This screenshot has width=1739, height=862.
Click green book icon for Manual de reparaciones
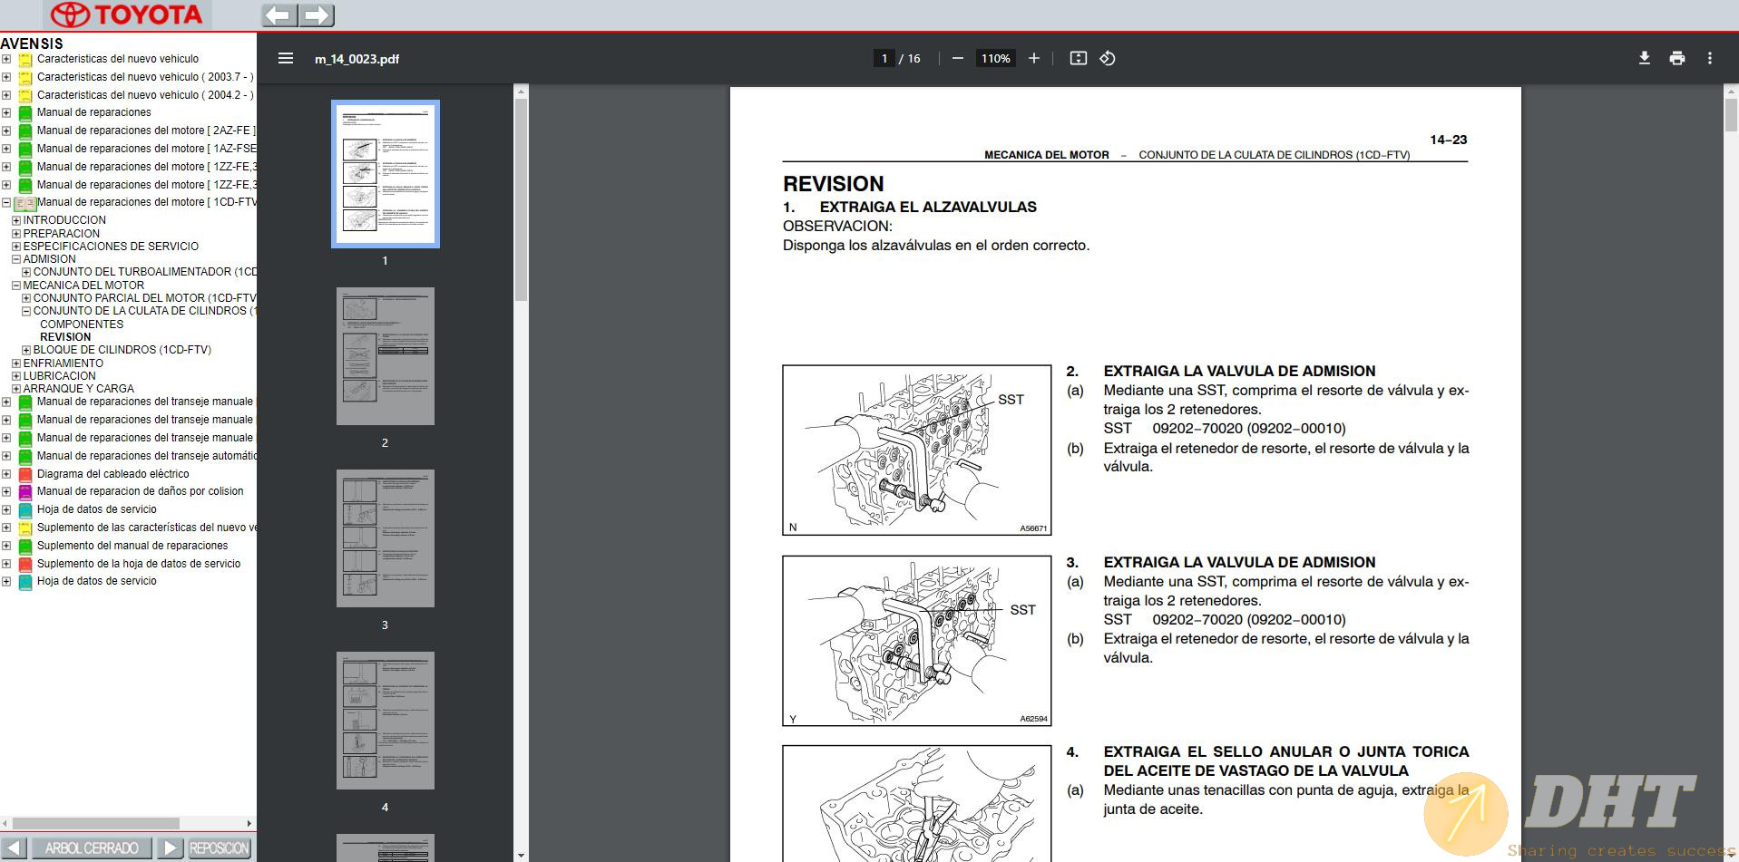click(25, 113)
